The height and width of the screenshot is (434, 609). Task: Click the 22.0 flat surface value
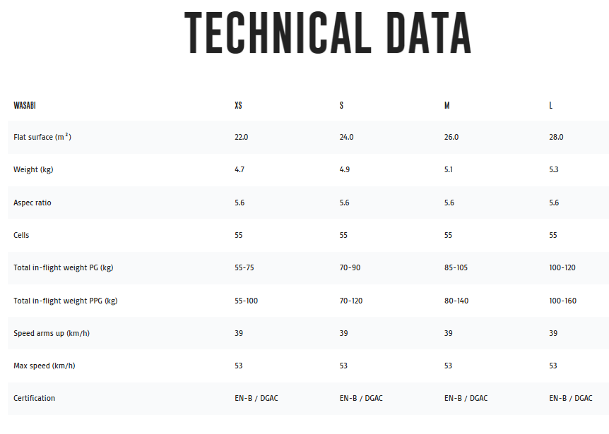[242, 137]
